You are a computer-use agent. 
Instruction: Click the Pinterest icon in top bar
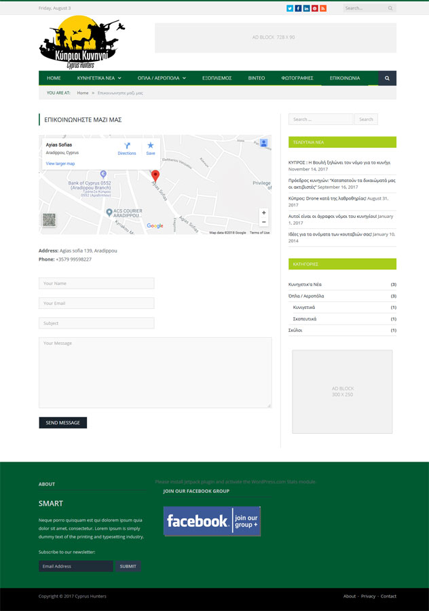click(315, 8)
